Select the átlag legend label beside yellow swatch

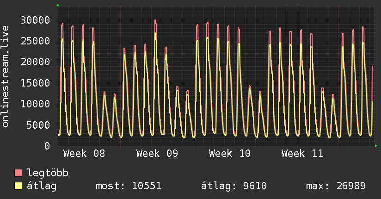(x=42, y=186)
